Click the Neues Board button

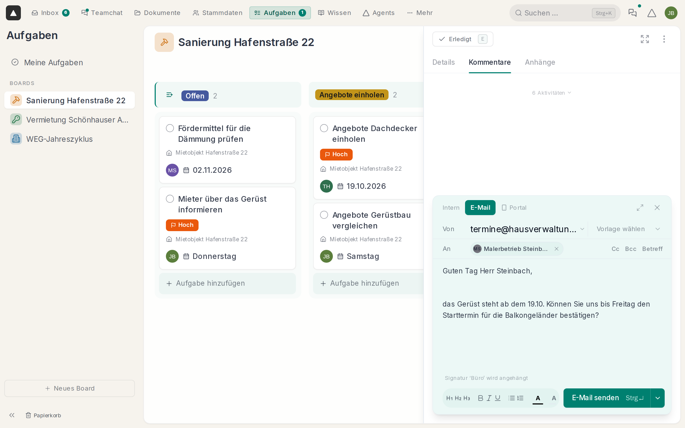click(70, 388)
